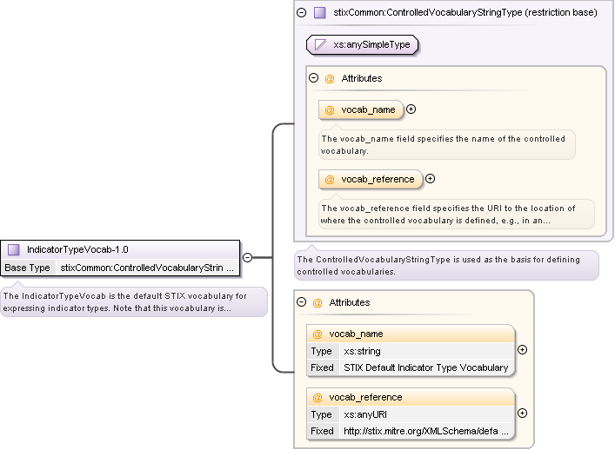Collapse the upper Attributes group
615x450 pixels.
click(314, 78)
